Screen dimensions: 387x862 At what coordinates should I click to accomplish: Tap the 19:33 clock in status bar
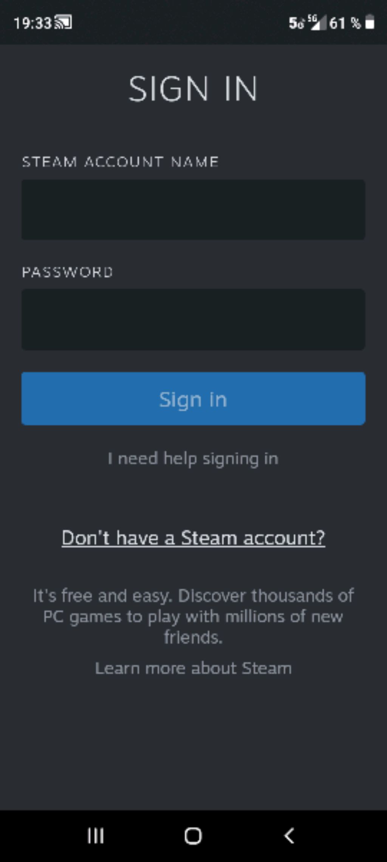[x=33, y=23]
